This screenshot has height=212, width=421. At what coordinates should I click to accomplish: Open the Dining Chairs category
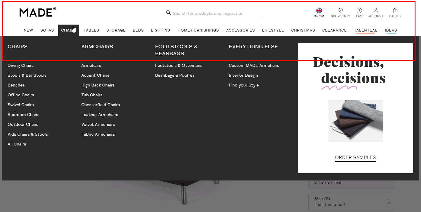pyautogui.click(x=21, y=65)
